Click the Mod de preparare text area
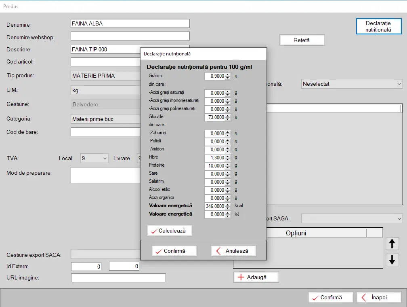The width and height of the screenshot is (407, 307). point(105,175)
